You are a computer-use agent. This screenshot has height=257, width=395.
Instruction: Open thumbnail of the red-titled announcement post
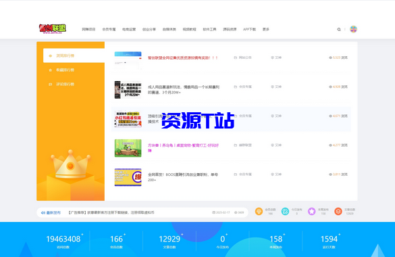(128, 60)
